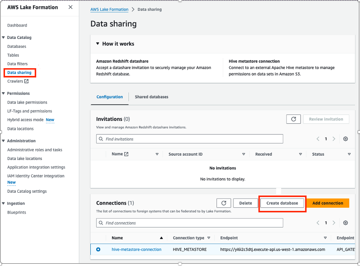Click the Create database button

click(x=282, y=203)
